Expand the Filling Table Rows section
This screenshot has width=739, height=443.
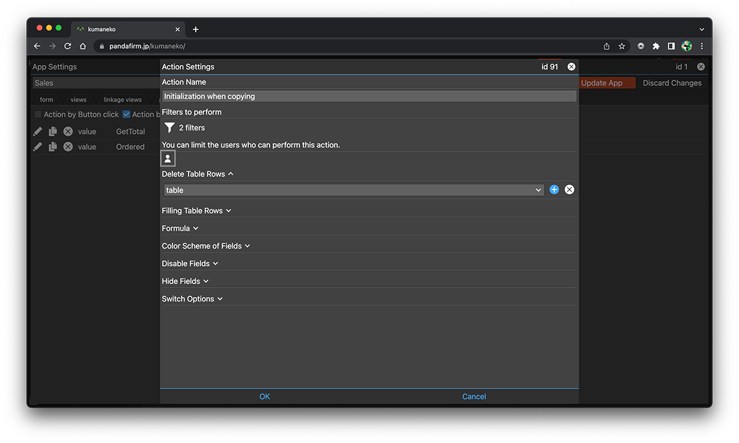[x=196, y=211]
